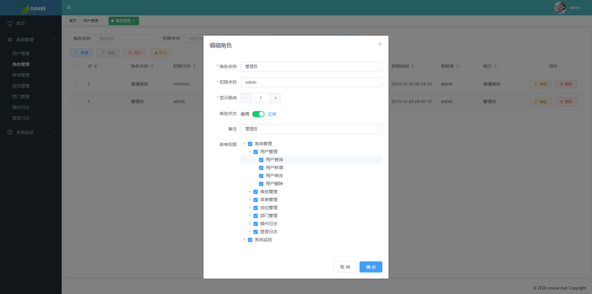Select checkbox for 普通角色 row
Viewport: 592px width, 294px height.
pyautogui.click(x=76, y=84)
